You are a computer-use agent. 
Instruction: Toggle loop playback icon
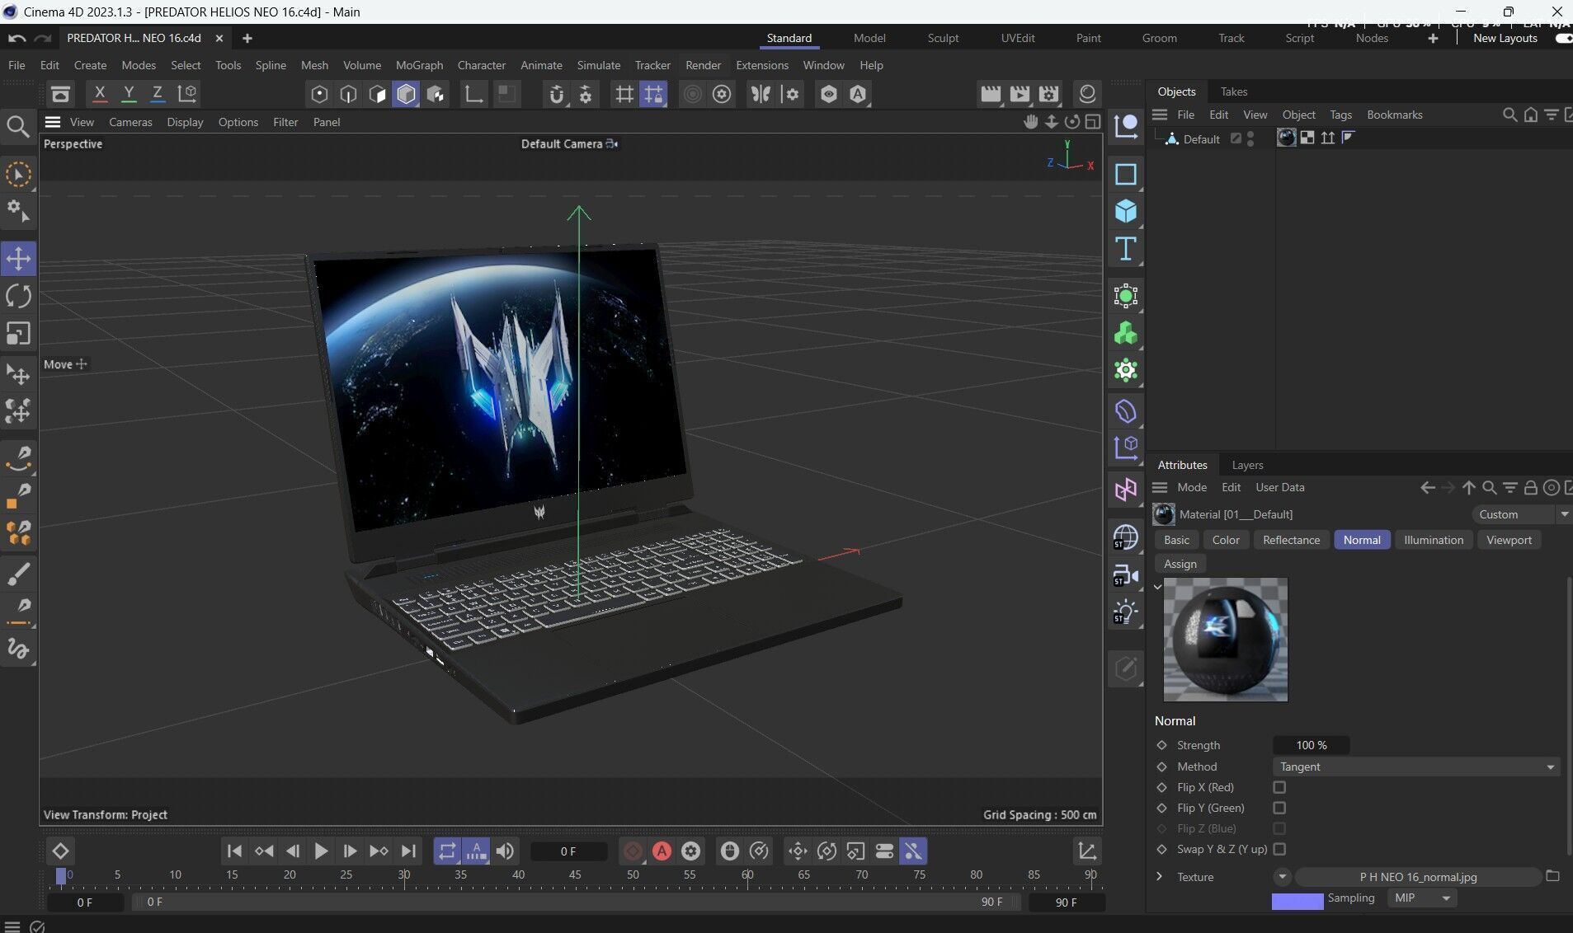click(x=447, y=851)
